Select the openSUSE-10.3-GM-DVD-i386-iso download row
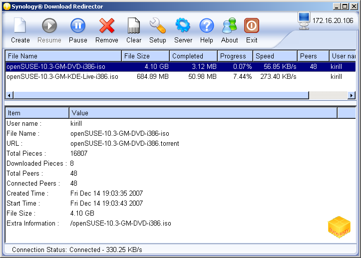The image size is (361, 258). [181, 67]
